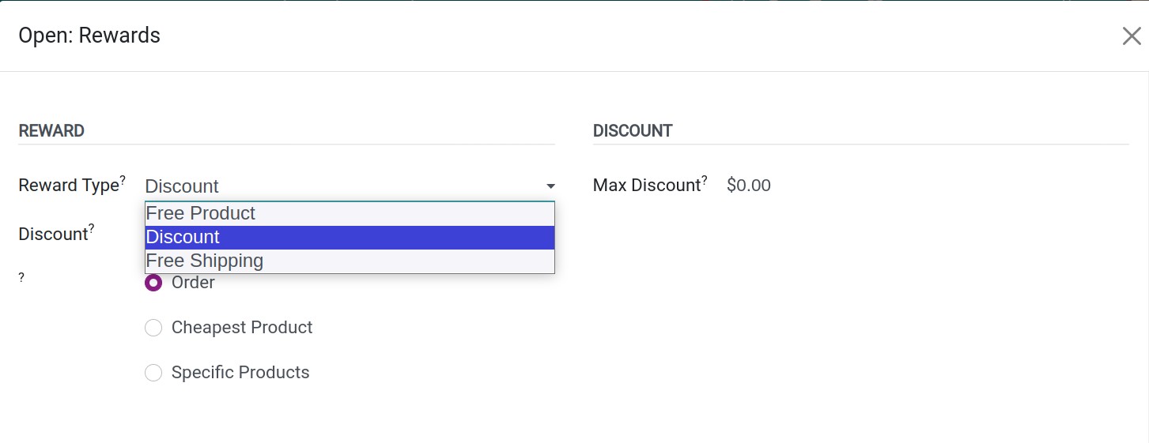
Task: Enable the Specific Products radio option
Action: (x=153, y=373)
